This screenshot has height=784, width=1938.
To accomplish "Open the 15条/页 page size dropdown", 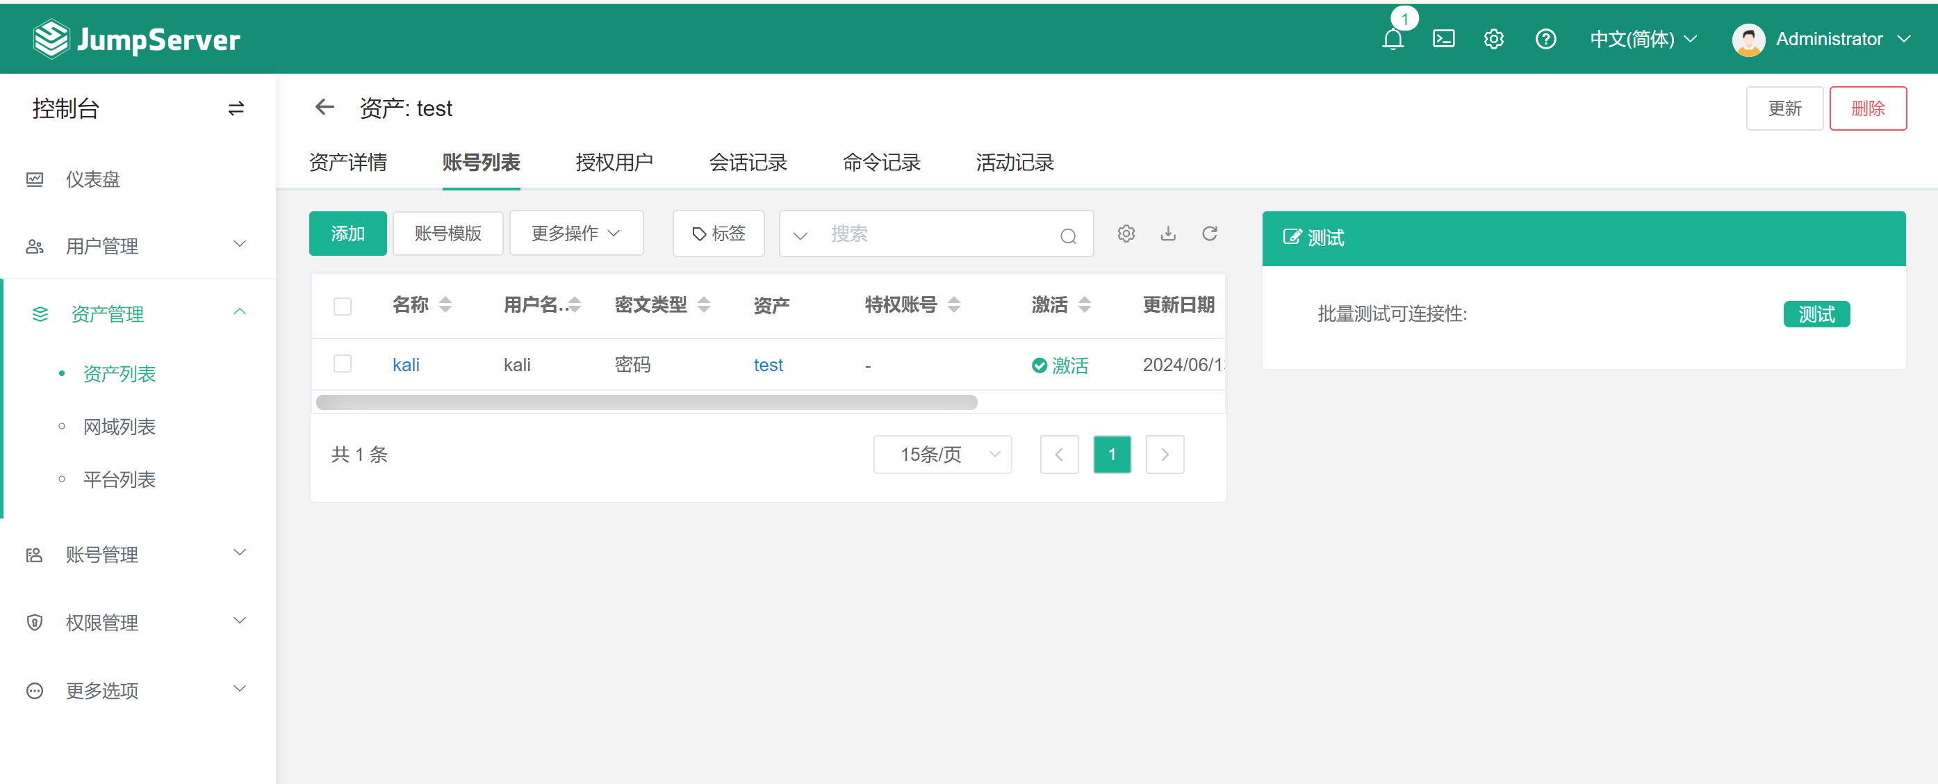I will [x=942, y=455].
